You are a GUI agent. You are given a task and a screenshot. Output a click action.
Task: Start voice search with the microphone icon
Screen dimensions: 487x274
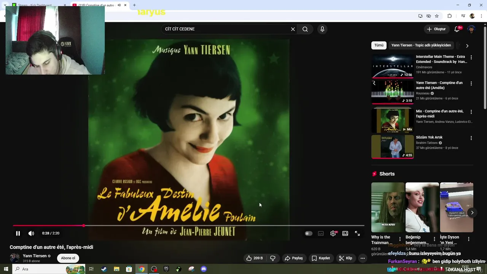[322, 29]
